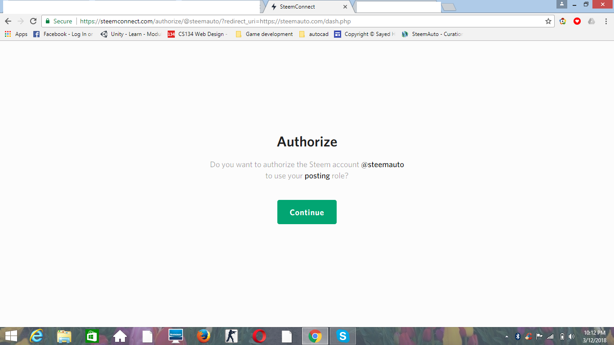Viewport: 614px width, 345px height.
Task: Switch to Chrome in the taskbar
Action: [x=315, y=336]
